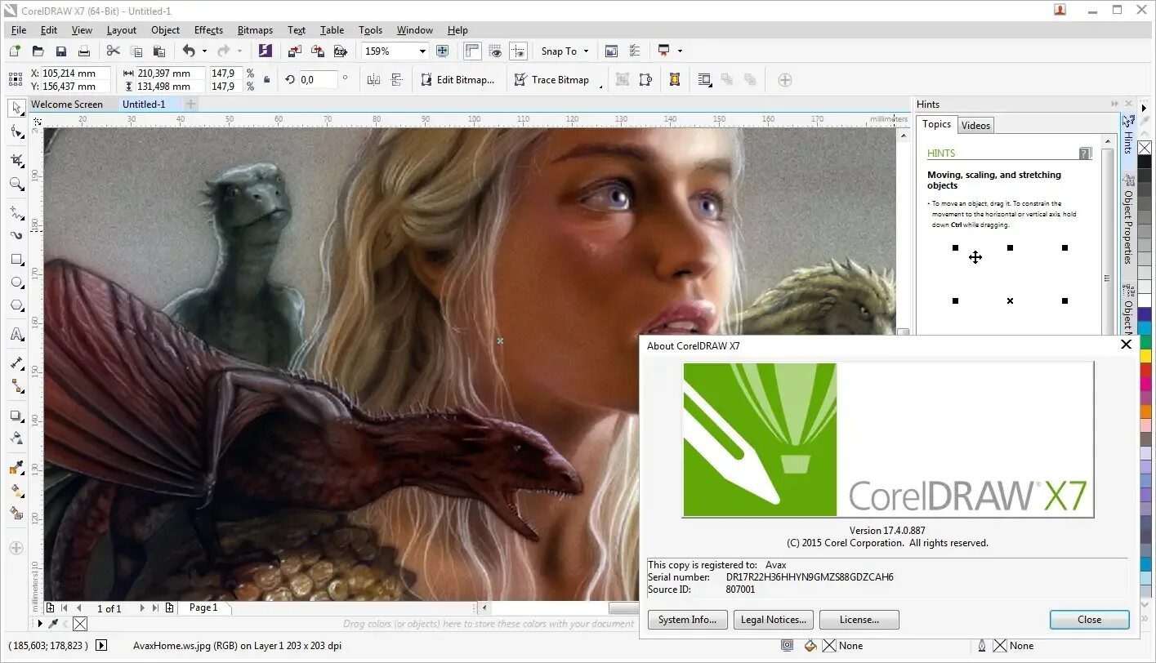Switch to the Videos tab in Hints

975,125
